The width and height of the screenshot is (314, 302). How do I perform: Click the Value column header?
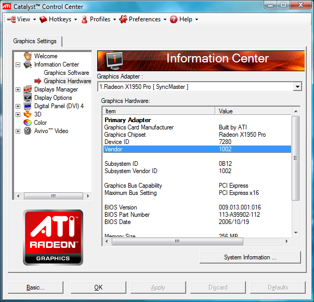click(253, 111)
